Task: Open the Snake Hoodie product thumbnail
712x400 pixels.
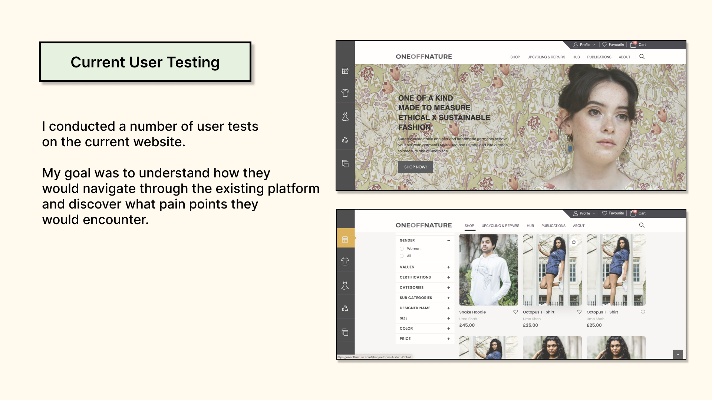Action: pyautogui.click(x=488, y=270)
